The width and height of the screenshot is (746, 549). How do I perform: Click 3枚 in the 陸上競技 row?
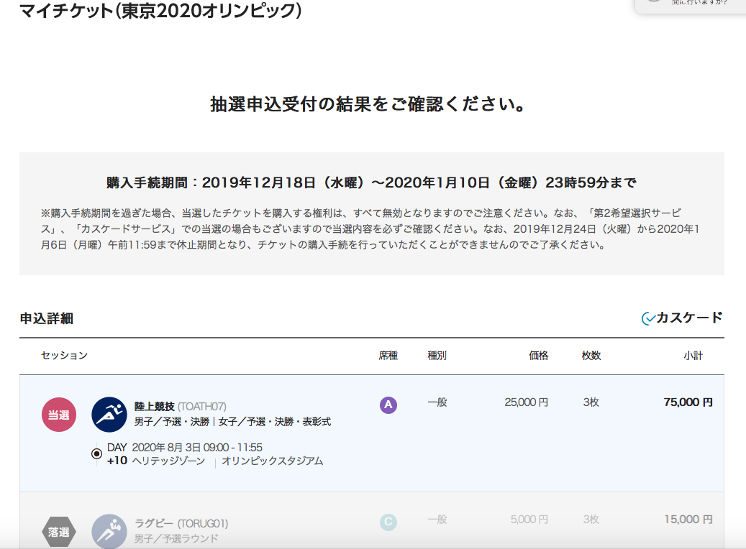[x=591, y=402]
